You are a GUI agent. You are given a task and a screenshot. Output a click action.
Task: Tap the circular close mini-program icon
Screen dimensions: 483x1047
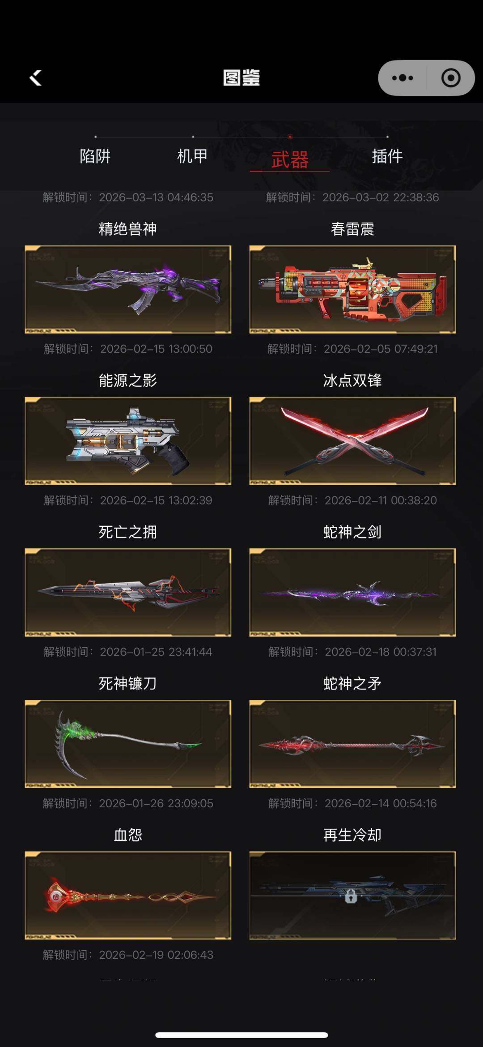click(451, 78)
